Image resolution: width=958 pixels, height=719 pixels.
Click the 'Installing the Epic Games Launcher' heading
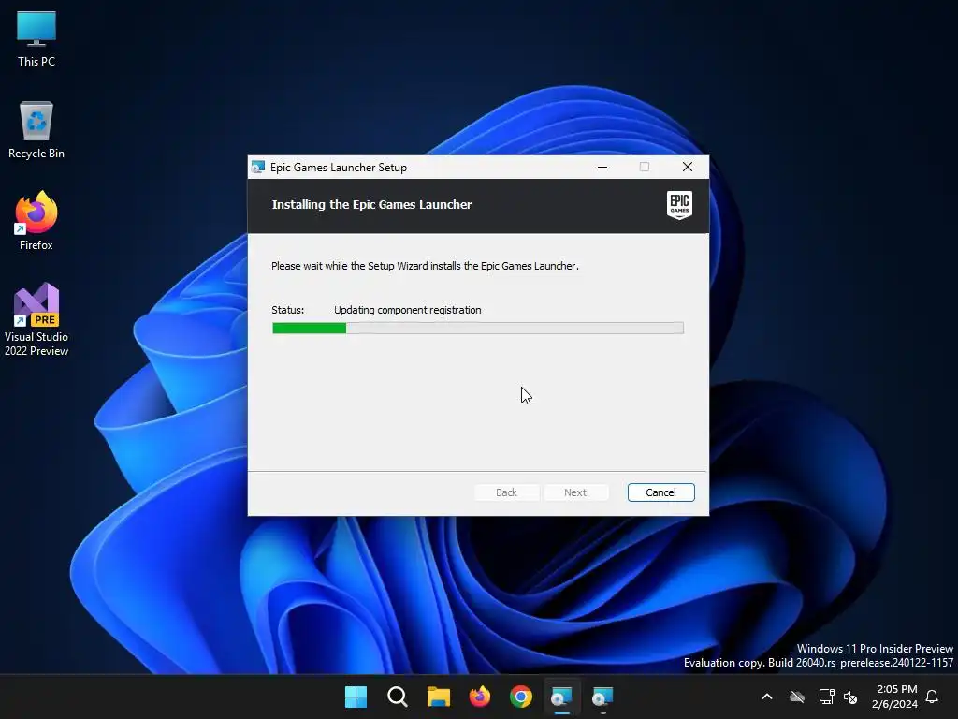pos(371,204)
